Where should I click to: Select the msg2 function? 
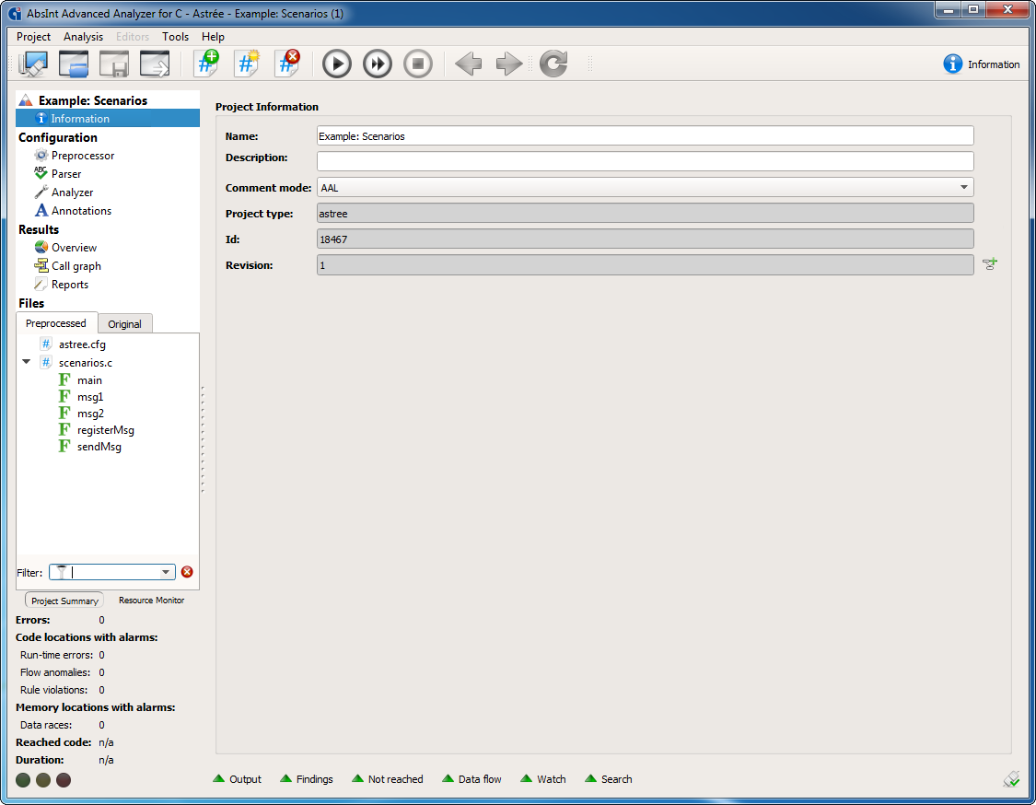click(x=90, y=413)
